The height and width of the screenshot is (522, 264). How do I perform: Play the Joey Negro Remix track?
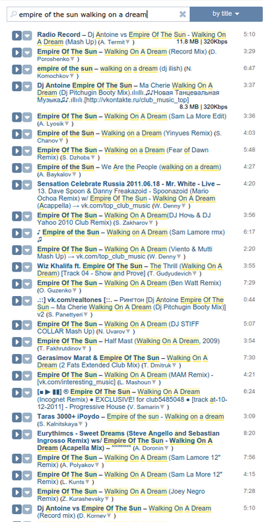[x=16, y=492]
